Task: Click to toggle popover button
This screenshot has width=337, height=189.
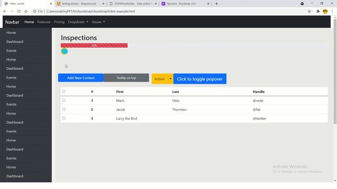Action: (200, 79)
